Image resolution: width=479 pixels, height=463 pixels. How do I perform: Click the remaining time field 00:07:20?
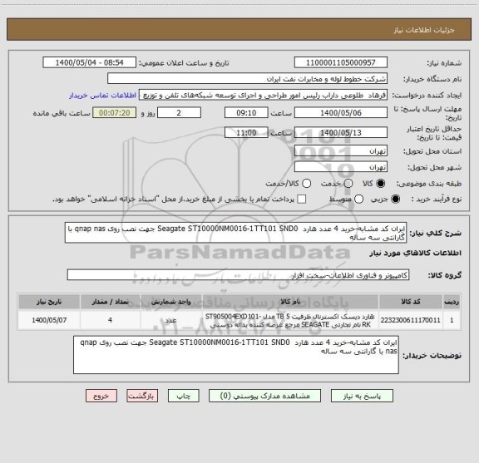(x=115, y=113)
